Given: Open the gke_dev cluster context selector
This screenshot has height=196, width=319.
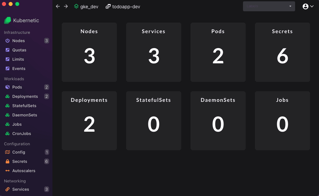Looking at the screenshot, I should click(x=86, y=7).
